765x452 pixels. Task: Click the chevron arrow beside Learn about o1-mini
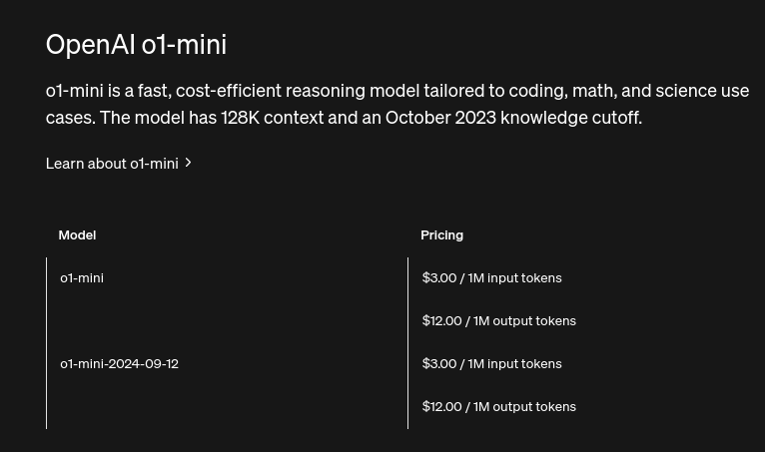coord(188,163)
